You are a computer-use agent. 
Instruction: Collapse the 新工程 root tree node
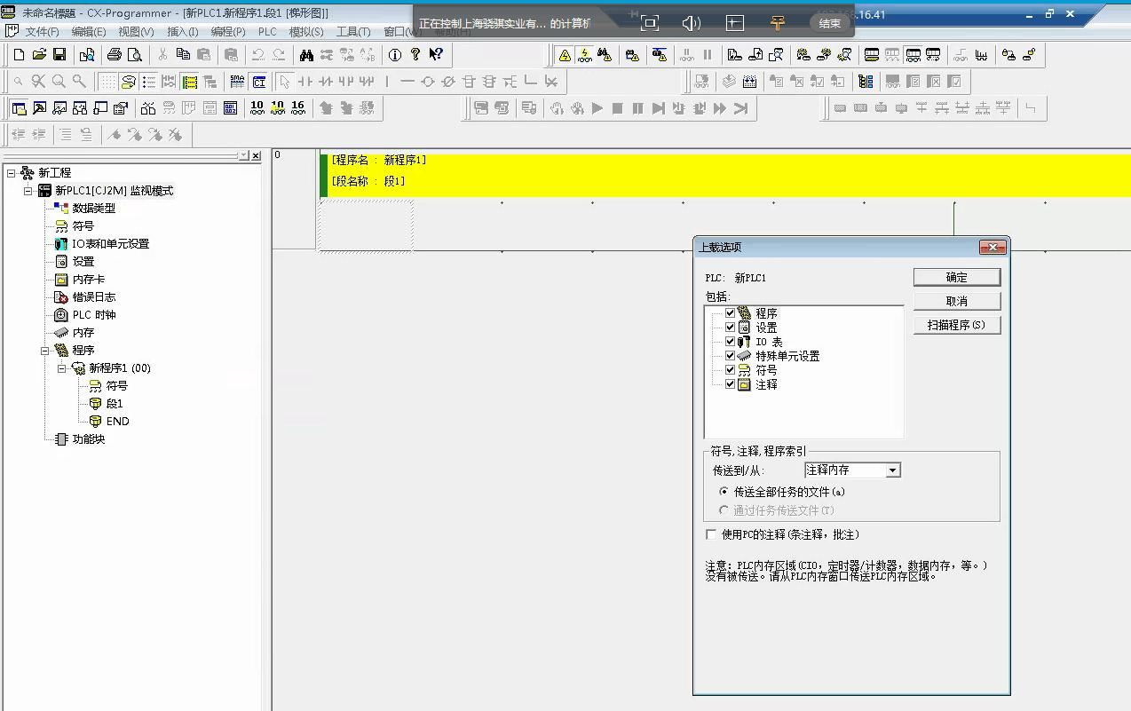tap(11, 173)
